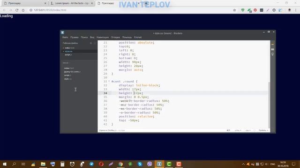300x168 pixels.
Task: Reload the browser page
Action: click(x=17, y=10)
